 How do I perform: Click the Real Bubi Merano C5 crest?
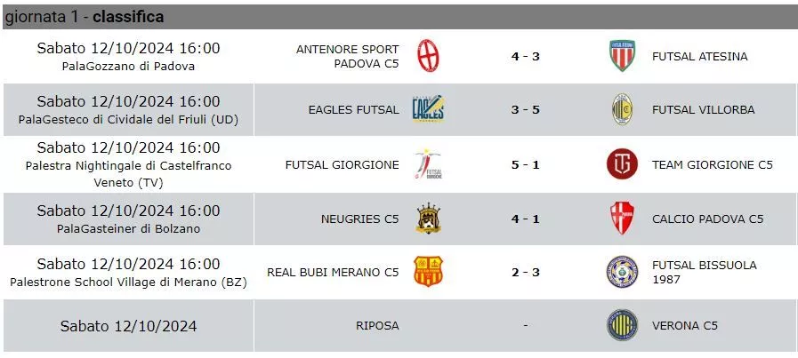pyautogui.click(x=428, y=272)
